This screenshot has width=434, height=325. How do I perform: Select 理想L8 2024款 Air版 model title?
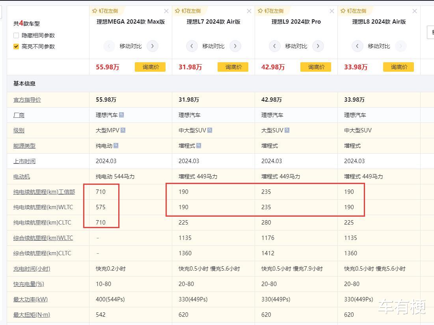point(379,22)
